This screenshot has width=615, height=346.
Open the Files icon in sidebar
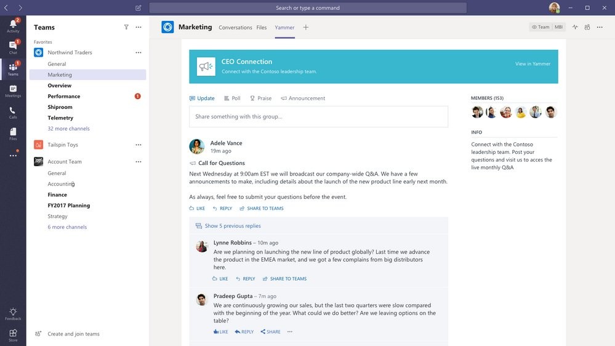[x=13, y=133]
